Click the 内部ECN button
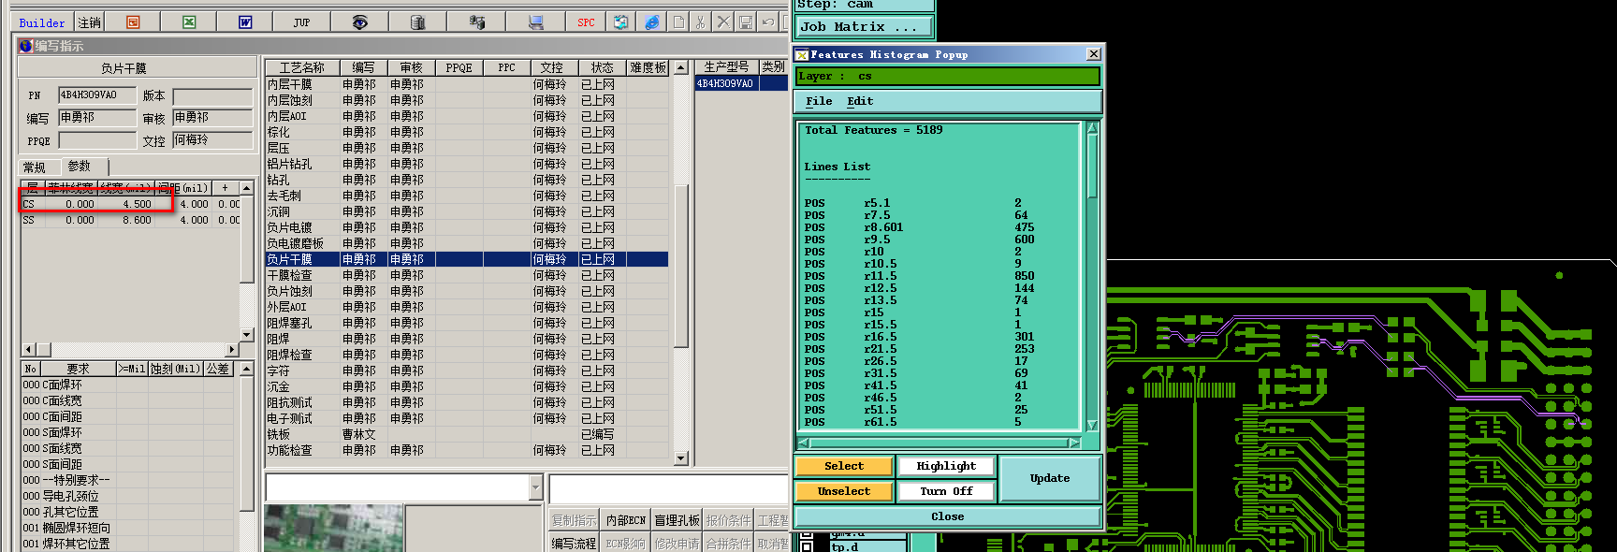 coord(626,520)
